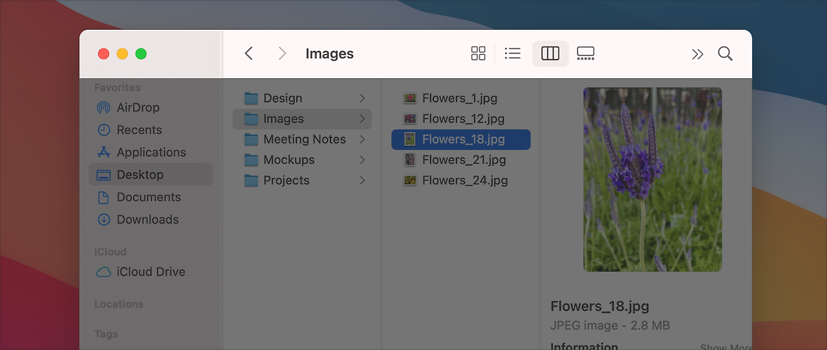Select the Projects folder
827x350 pixels.
coord(302,181)
